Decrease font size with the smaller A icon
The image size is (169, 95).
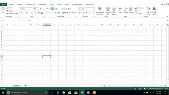(x=43, y=9)
